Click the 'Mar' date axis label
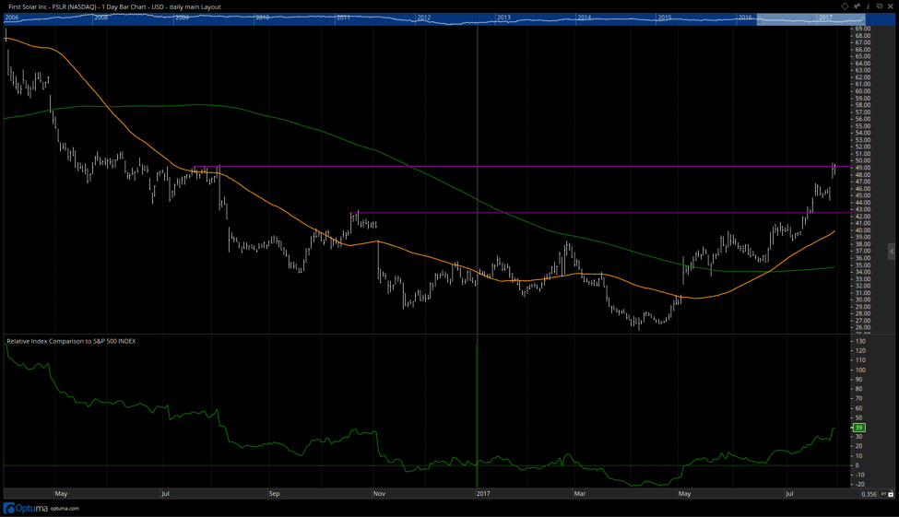The width and height of the screenshot is (899, 517). tap(580, 494)
